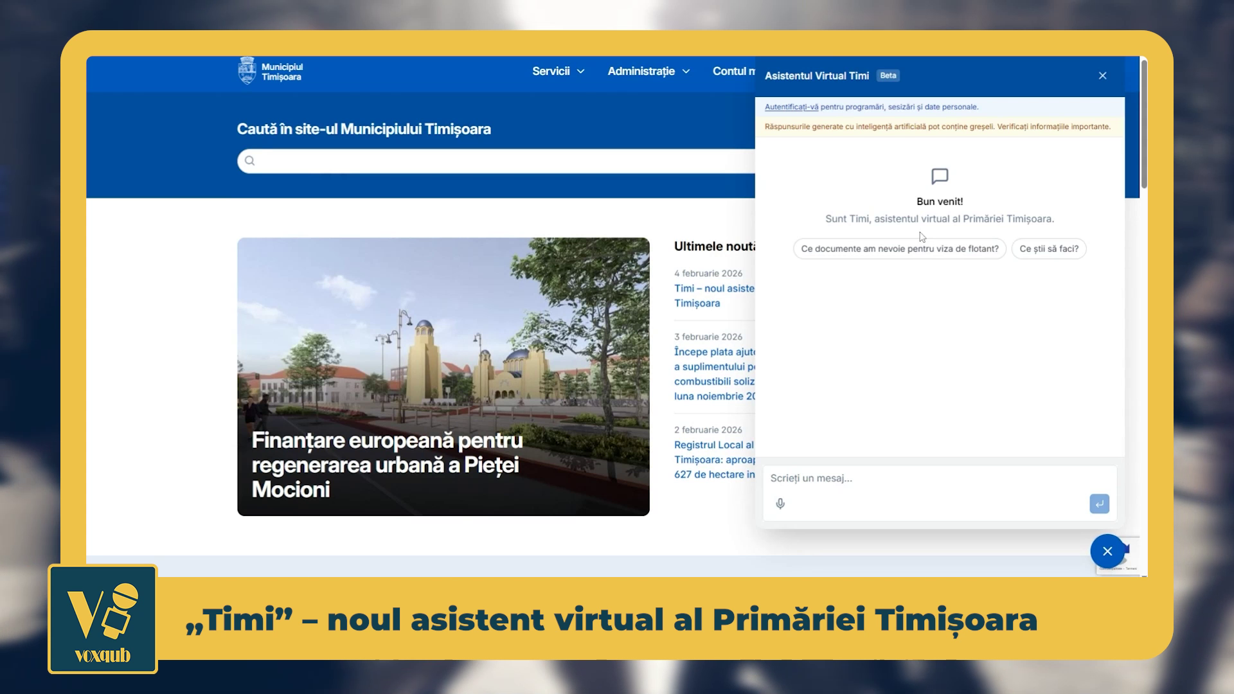The width and height of the screenshot is (1234, 694).
Task: Close the Asistentul Virtual Timi panel
Action: pyautogui.click(x=1102, y=76)
